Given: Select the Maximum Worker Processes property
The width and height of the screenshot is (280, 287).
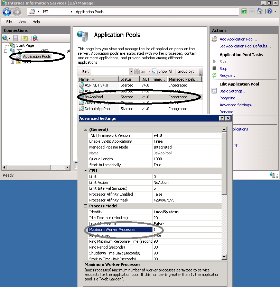Looking at the screenshot, I should [120, 230].
